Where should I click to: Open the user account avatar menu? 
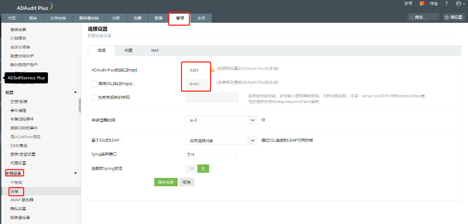point(461,4)
